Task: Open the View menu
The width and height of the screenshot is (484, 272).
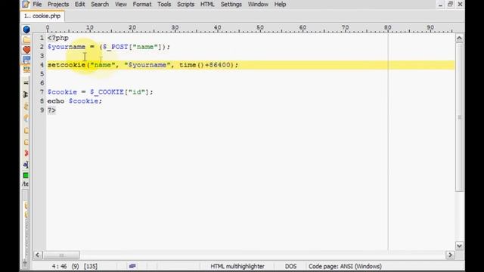Action: coord(121,5)
